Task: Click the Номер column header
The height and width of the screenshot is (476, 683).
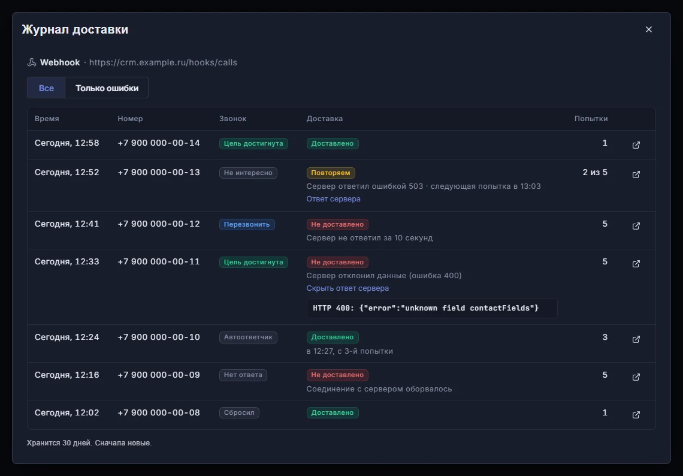Action: coord(130,119)
